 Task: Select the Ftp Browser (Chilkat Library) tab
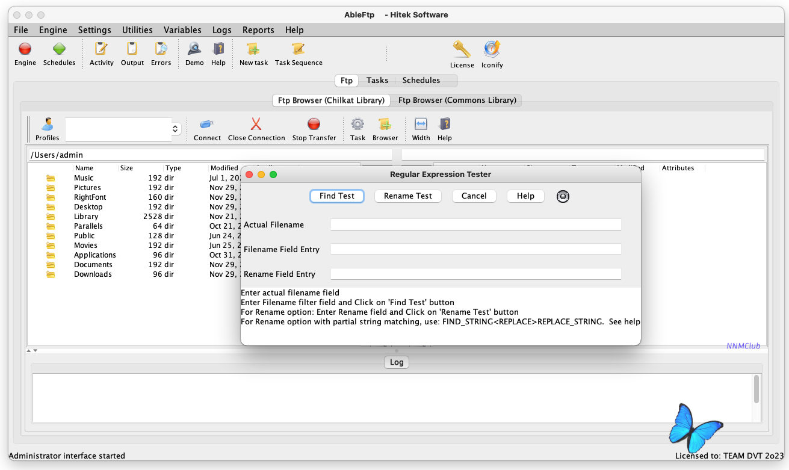(331, 100)
